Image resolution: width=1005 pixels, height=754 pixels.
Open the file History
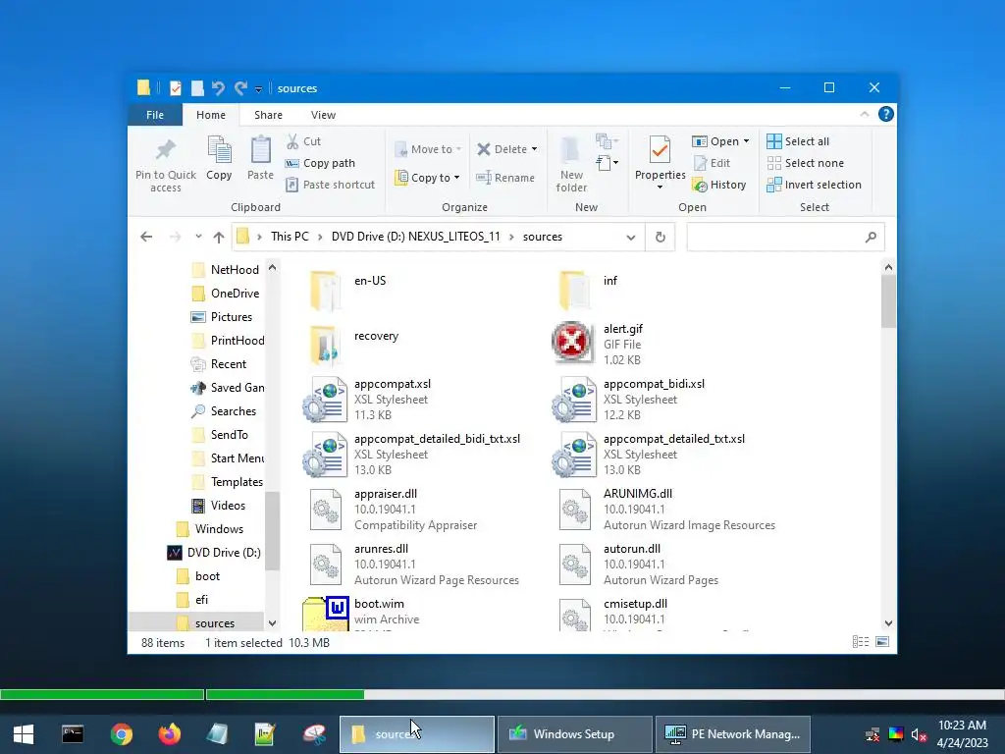click(x=719, y=185)
